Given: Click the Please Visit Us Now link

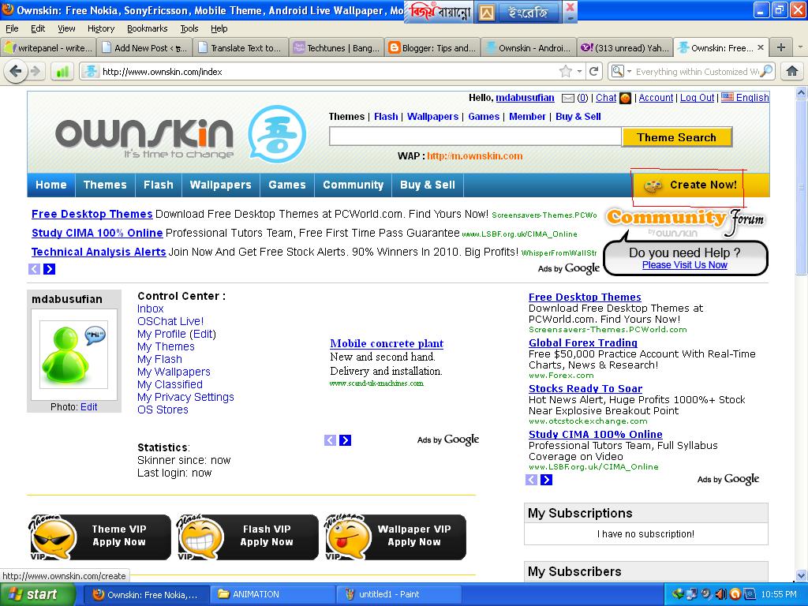Looking at the screenshot, I should 684,265.
